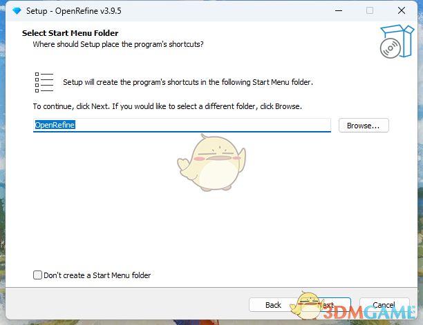The width and height of the screenshot is (423, 325).
Task: Cancel the OpenRefine setup
Action: click(384, 305)
